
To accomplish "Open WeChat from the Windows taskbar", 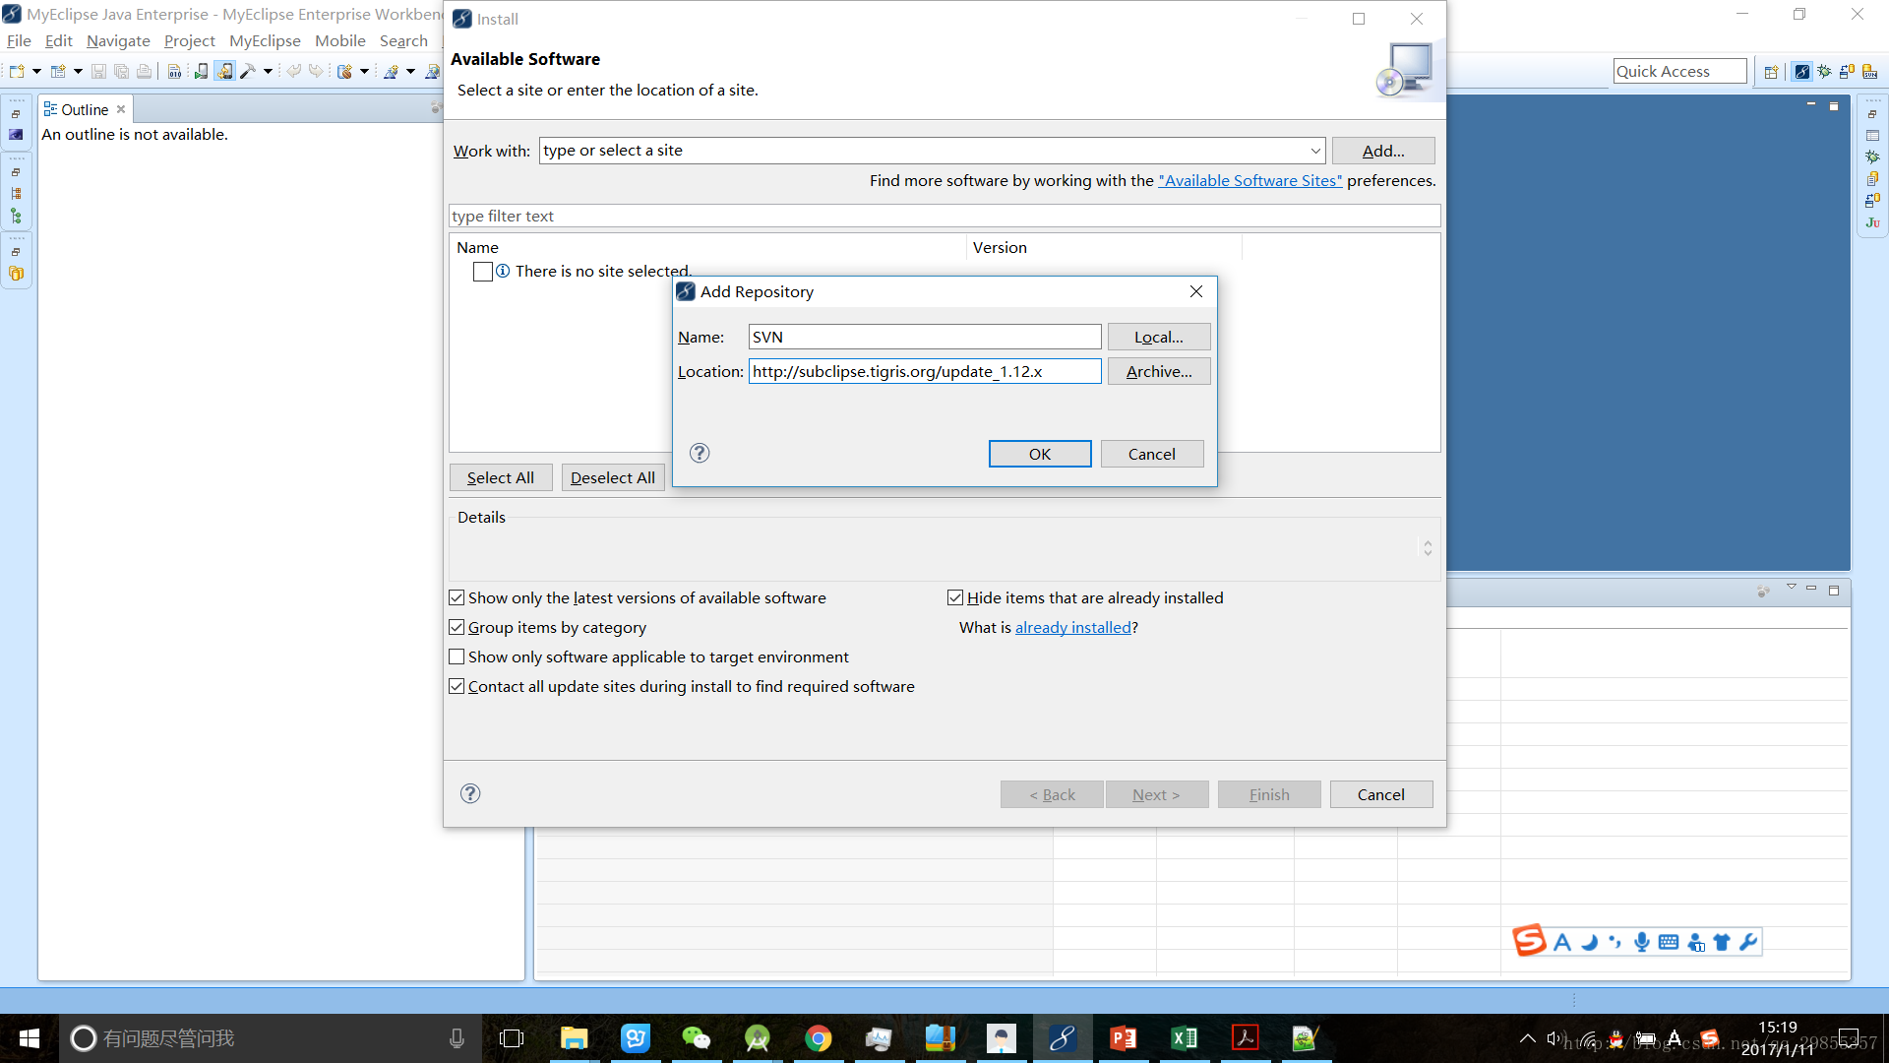I will coord(696,1038).
